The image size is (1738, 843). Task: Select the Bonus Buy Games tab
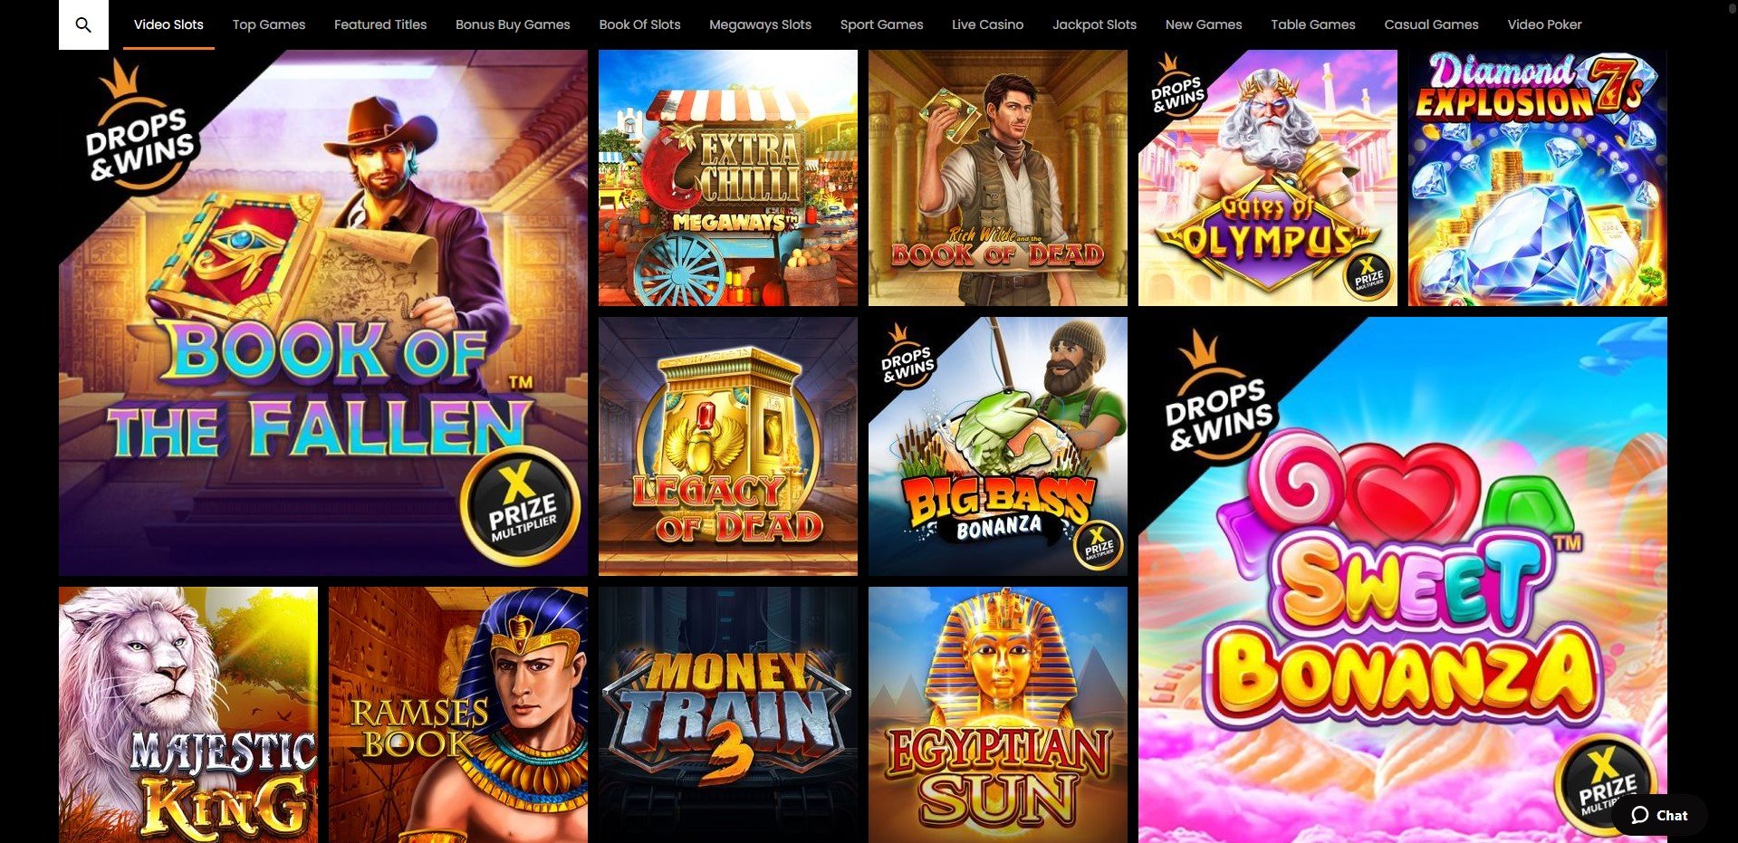[513, 24]
